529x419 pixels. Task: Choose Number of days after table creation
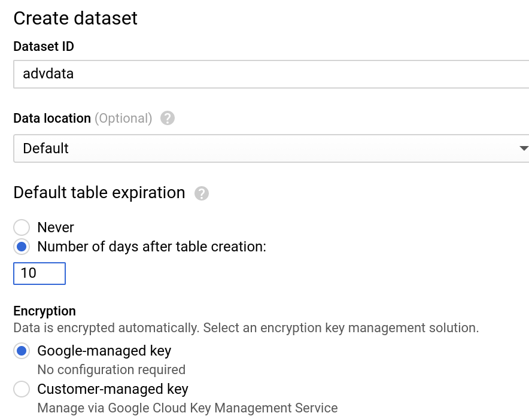click(x=22, y=247)
